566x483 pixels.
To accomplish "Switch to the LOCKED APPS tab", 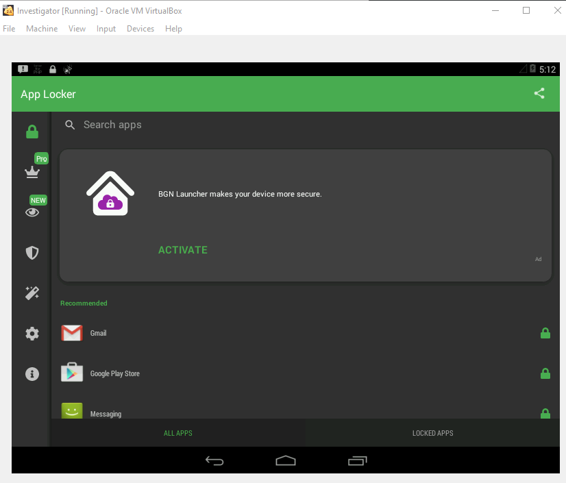I will (x=432, y=433).
